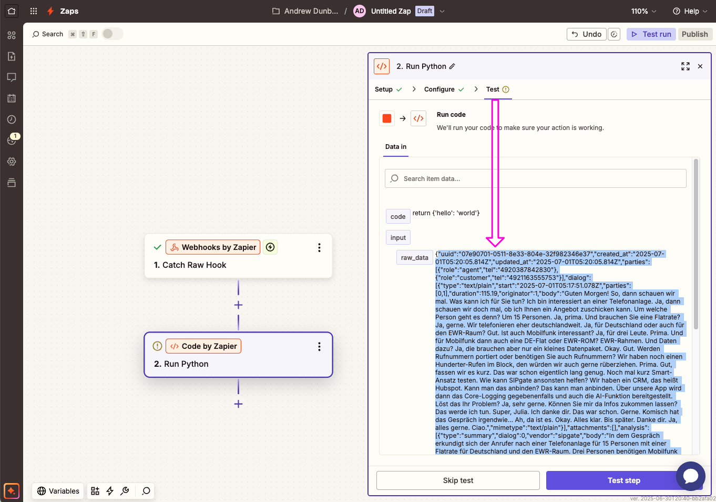
Task: Click the code field label
Action: click(398, 217)
